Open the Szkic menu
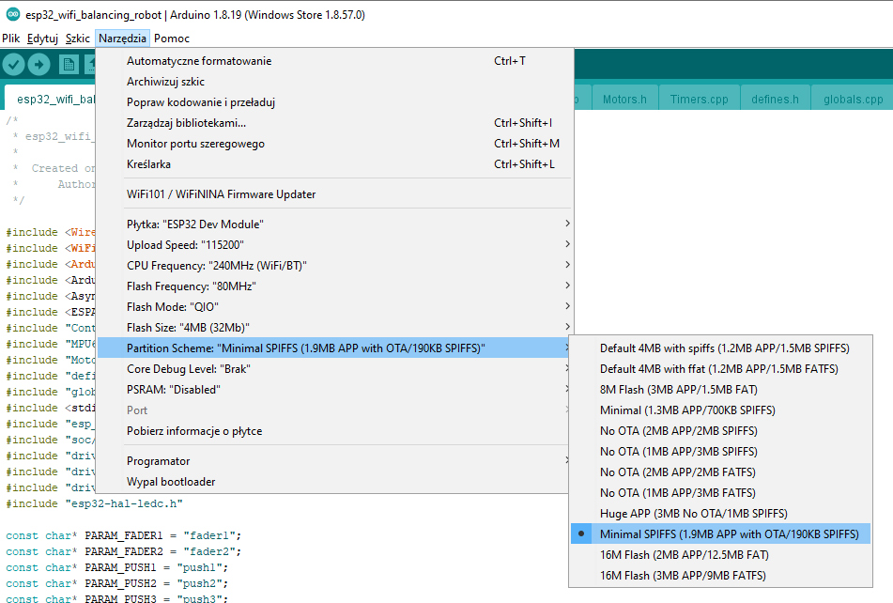Viewport: 893px width, 603px height. pyautogui.click(x=77, y=39)
